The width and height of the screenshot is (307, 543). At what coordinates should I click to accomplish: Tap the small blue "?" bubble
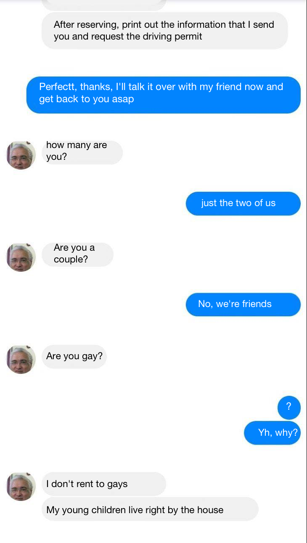click(289, 407)
